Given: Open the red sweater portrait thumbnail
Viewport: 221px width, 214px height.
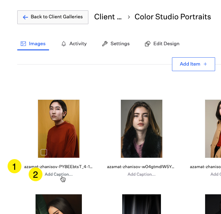Looking at the screenshot, I should [x=59, y=129].
